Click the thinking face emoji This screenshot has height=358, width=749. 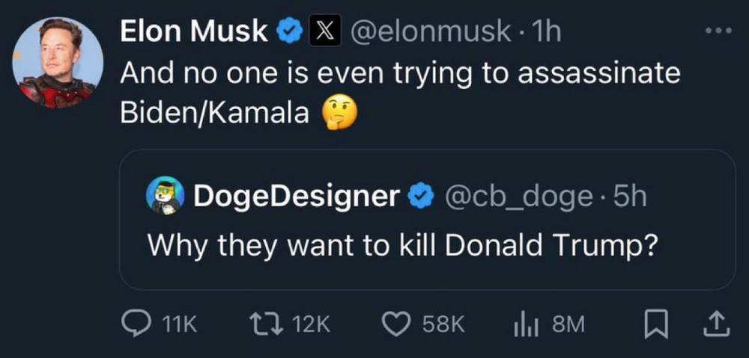click(339, 112)
